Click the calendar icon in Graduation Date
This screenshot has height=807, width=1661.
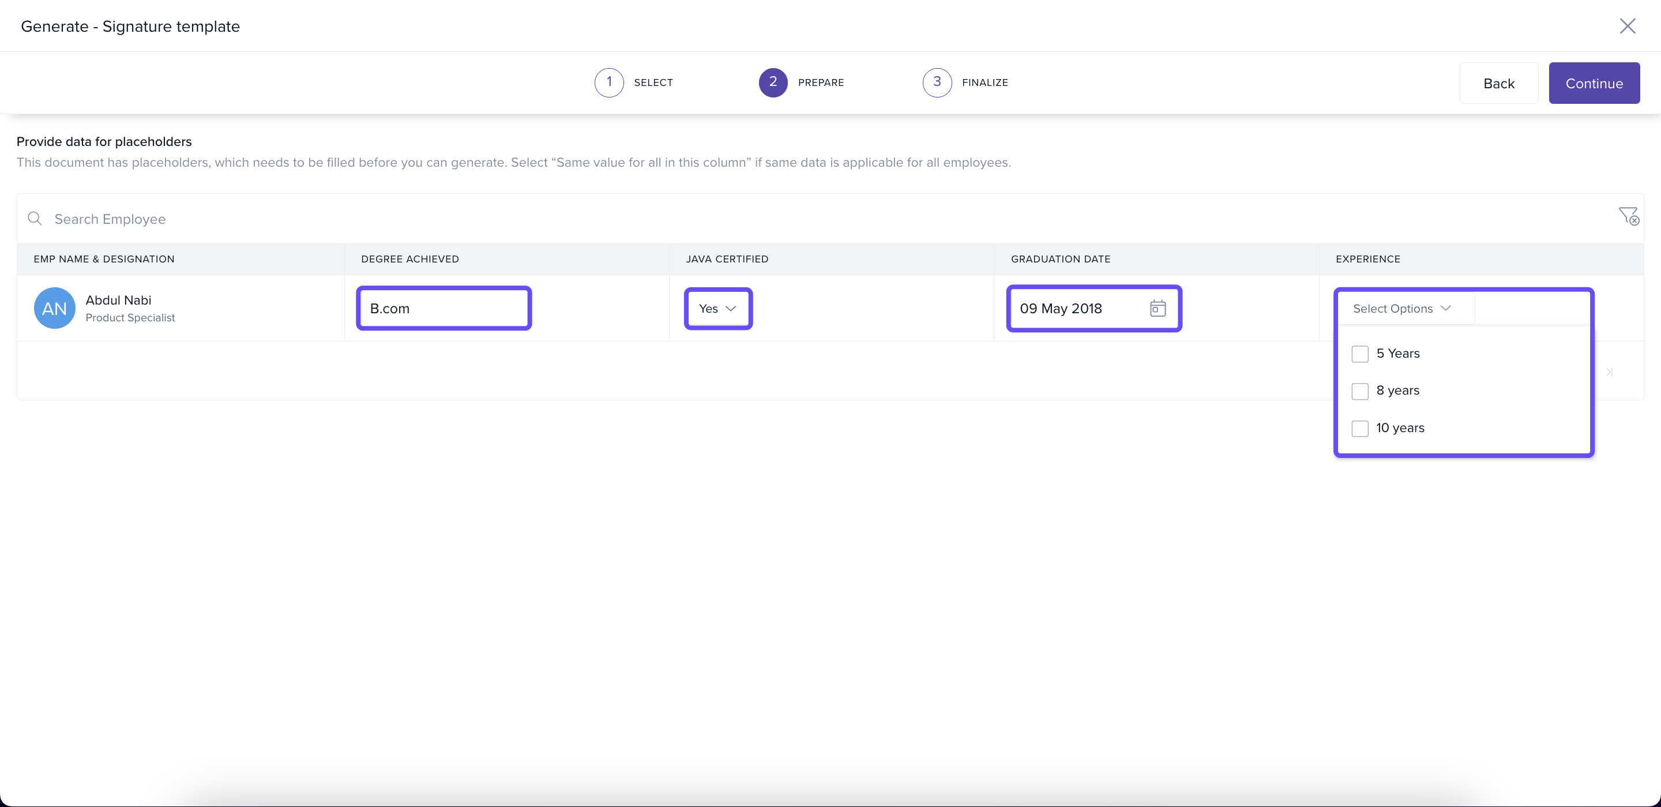(x=1158, y=309)
